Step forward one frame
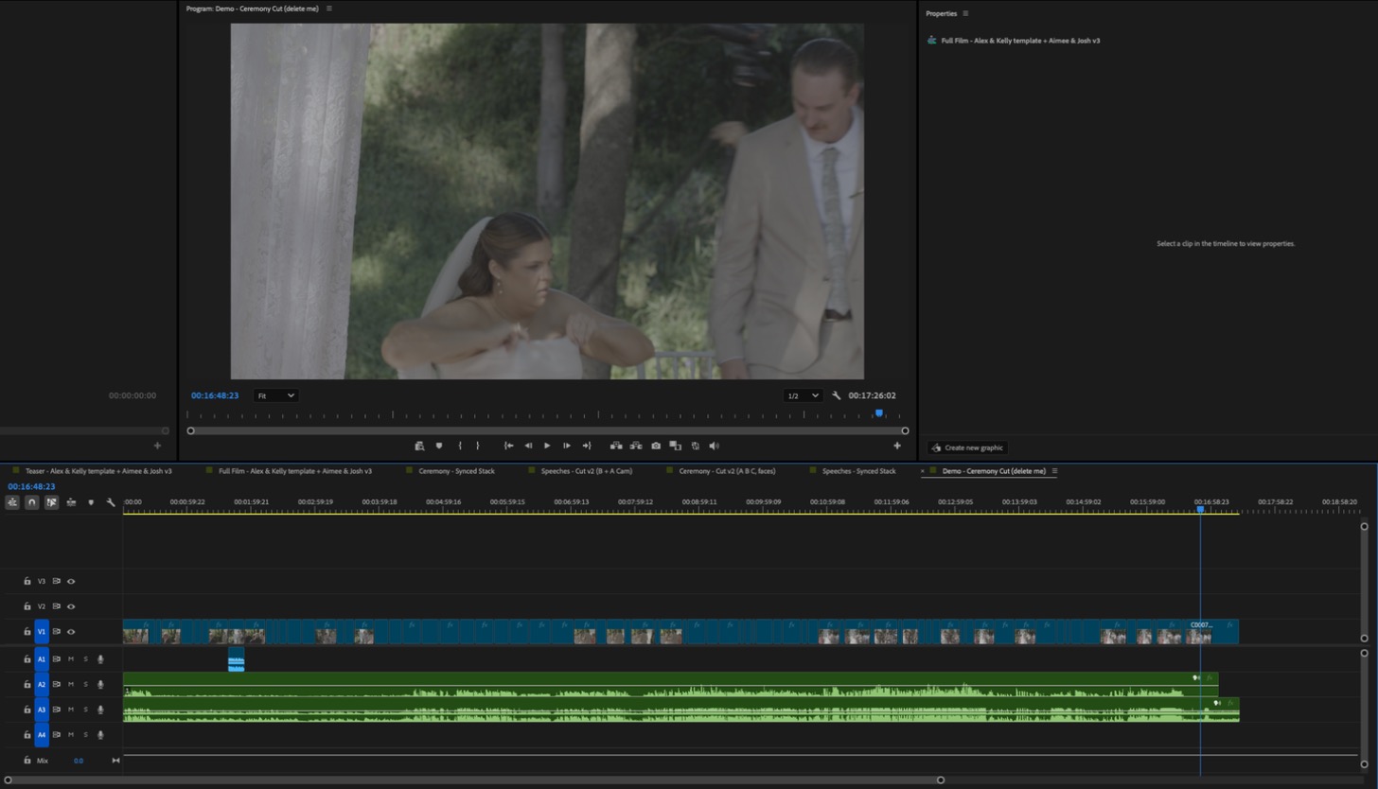Image resolution: width=1378 pixels, height=789 pixels. [567, 446]
